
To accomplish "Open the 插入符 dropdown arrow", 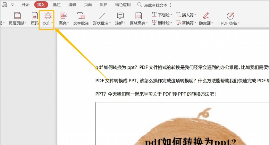I will 195,15.
